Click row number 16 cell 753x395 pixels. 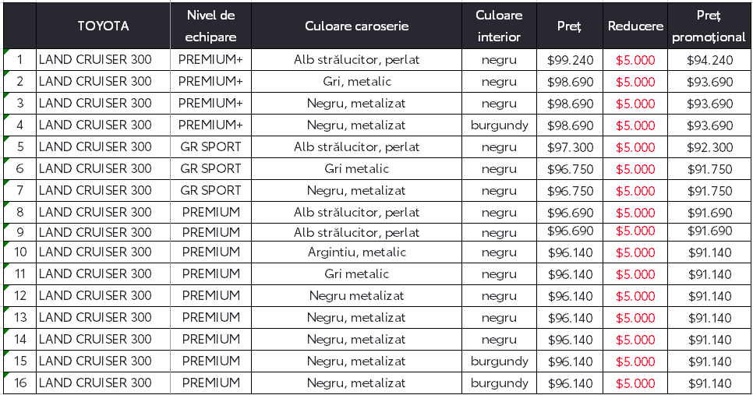pos(20,383)
